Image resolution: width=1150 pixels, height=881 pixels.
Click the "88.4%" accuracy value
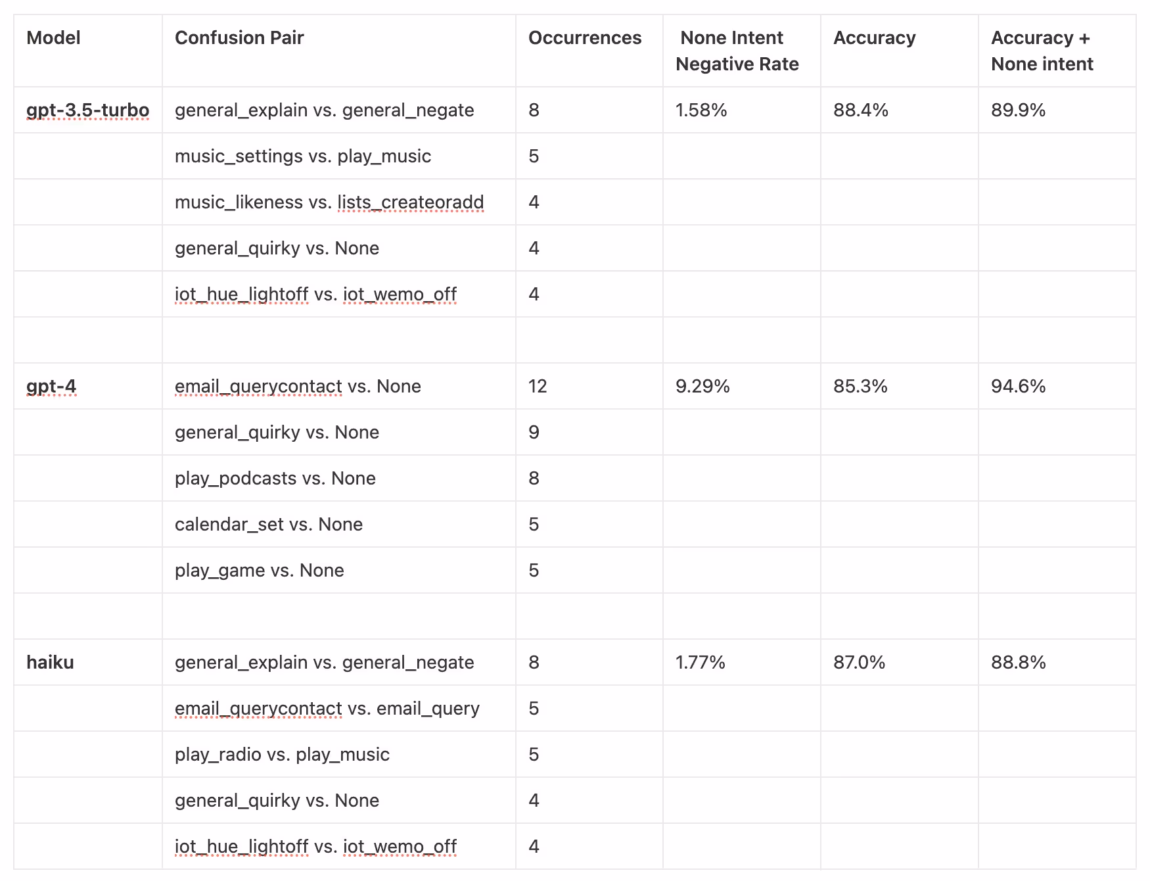861,110
